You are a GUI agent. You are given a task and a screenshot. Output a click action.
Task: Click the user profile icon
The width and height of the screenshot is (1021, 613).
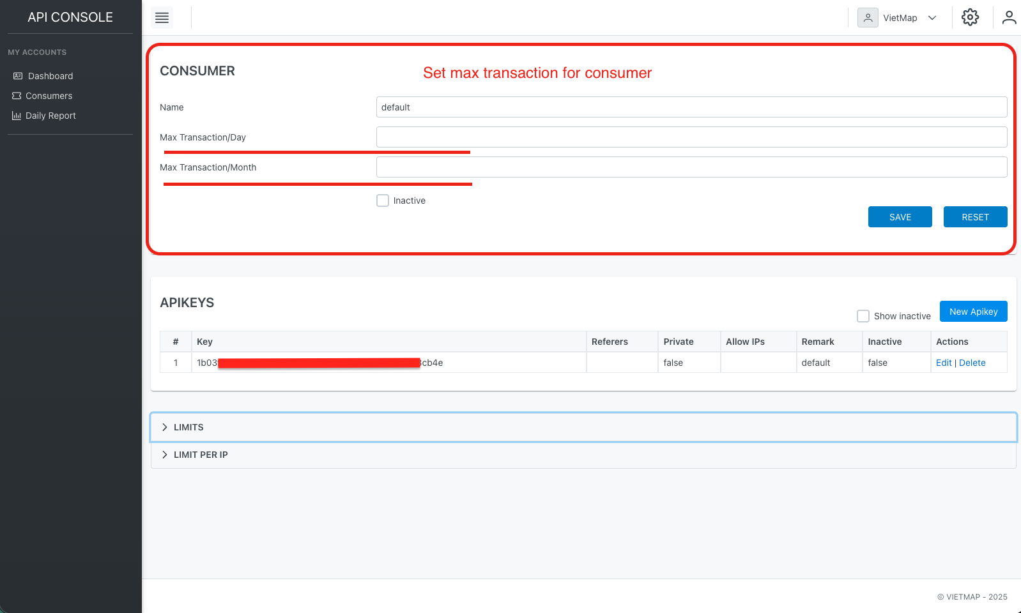point(1009,17)
